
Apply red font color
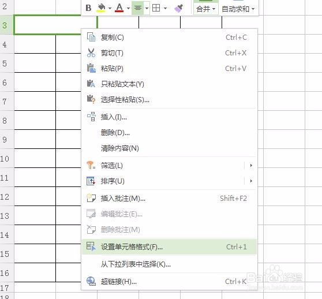(119, 8)
